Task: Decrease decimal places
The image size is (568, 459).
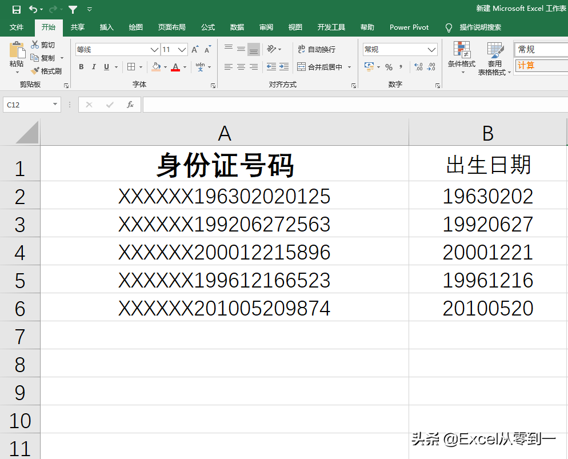Action: pos(431,67)
